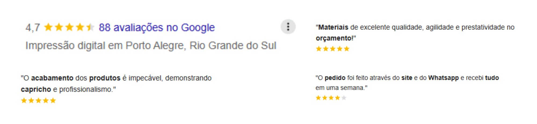Click the first gold star in the overall rating
Image resolution: width=537 pixels, height=124 pixels.
coord(48,27)
